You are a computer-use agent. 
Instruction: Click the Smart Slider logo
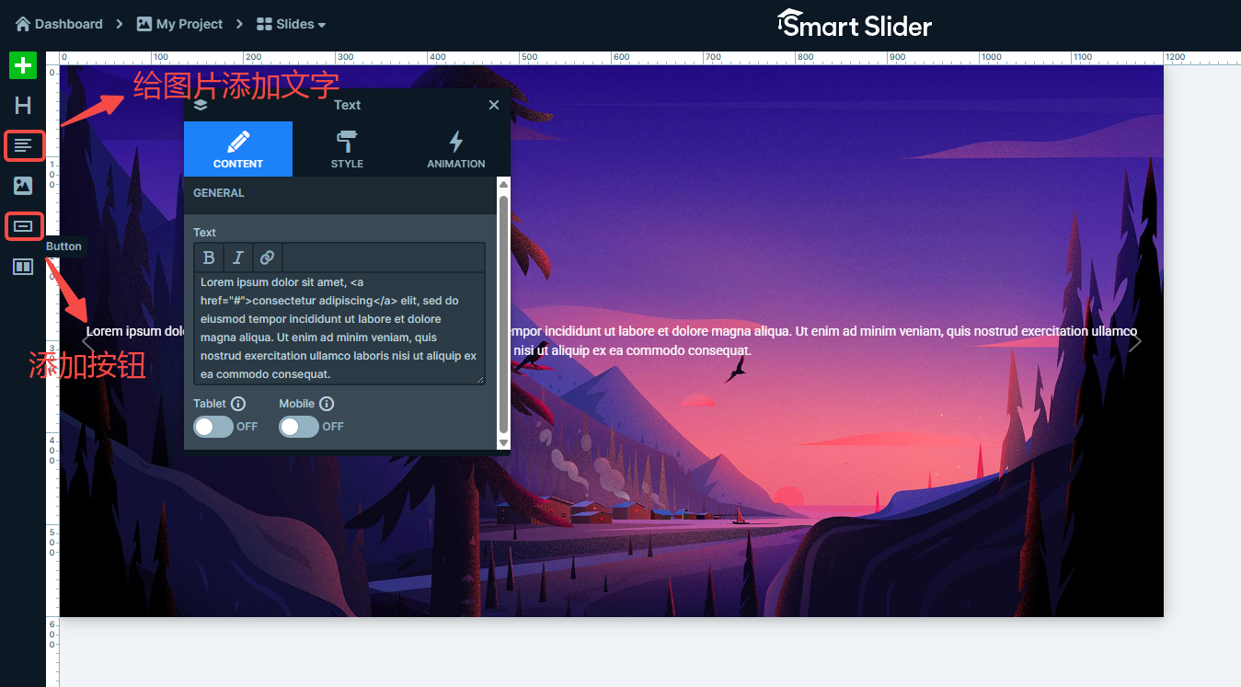(854, 24)
